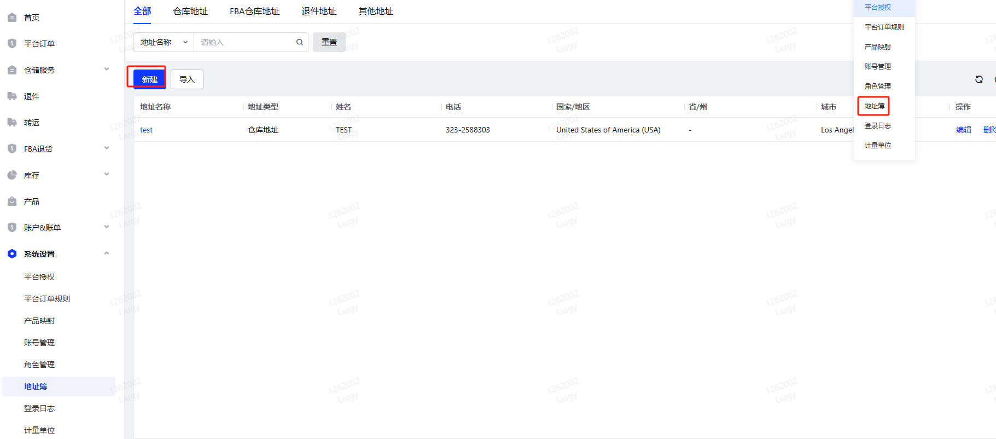The image size is (996, 439).
Task: Select 平台订单规则 in popup menu
Action: pyautogui.click(x=884, y=27)
